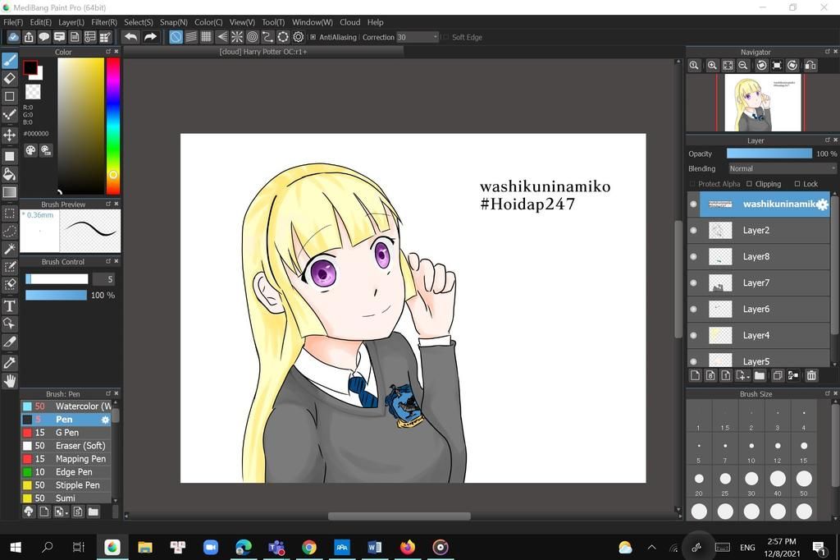Select the Move tool
The image size is (840, 560).
(x=10, y=135)
